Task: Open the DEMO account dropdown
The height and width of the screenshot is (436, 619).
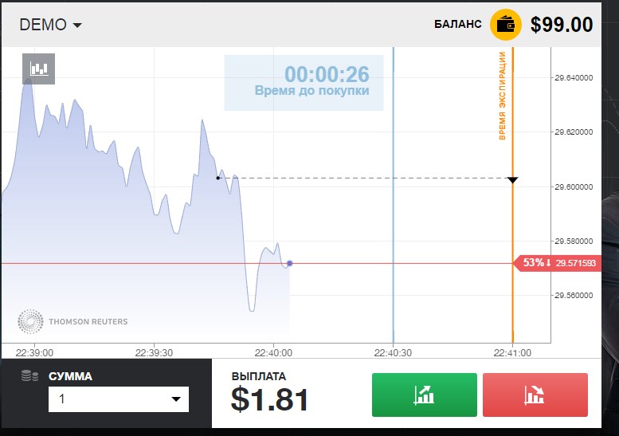Action: pyautogui.click(x=51, y=25)
